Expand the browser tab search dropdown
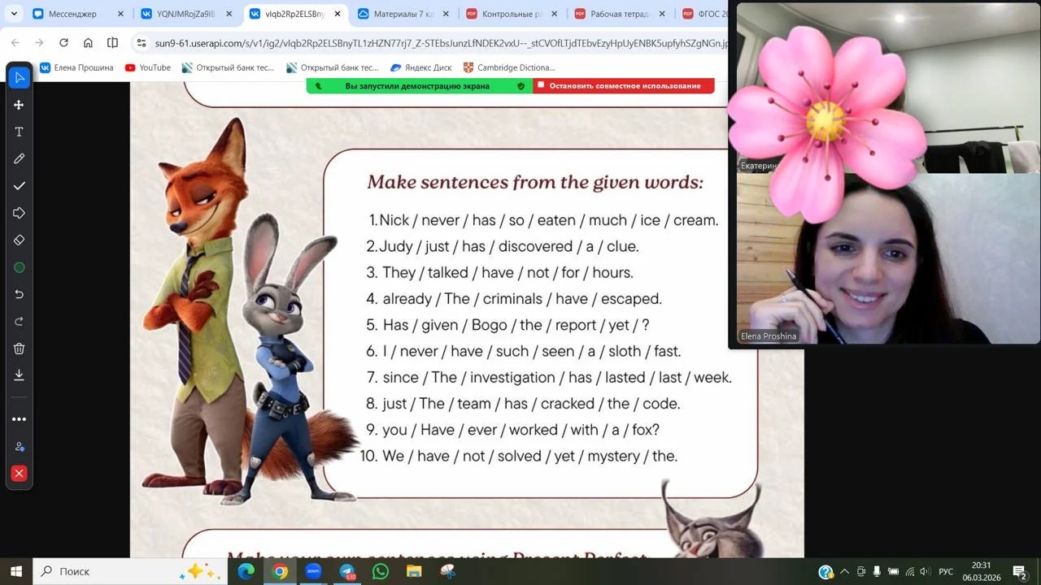 (14, 14)
